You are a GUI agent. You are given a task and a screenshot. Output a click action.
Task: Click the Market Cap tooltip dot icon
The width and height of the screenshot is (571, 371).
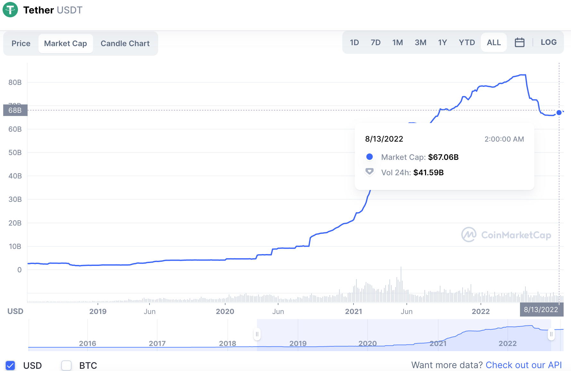click(x=370, y=157)
